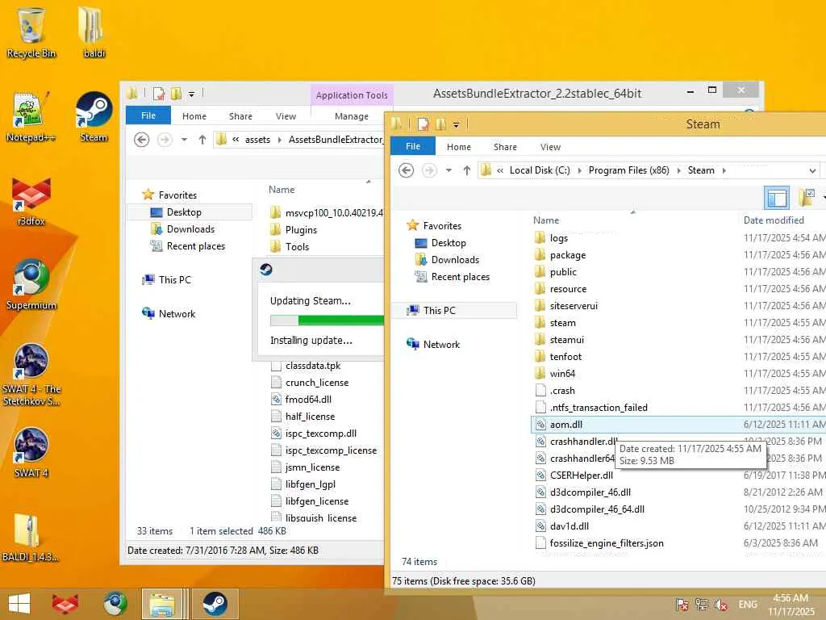Screen dimensions: 826x620
Task: Open the File menu in Steam window
Action: coord(413,146)
